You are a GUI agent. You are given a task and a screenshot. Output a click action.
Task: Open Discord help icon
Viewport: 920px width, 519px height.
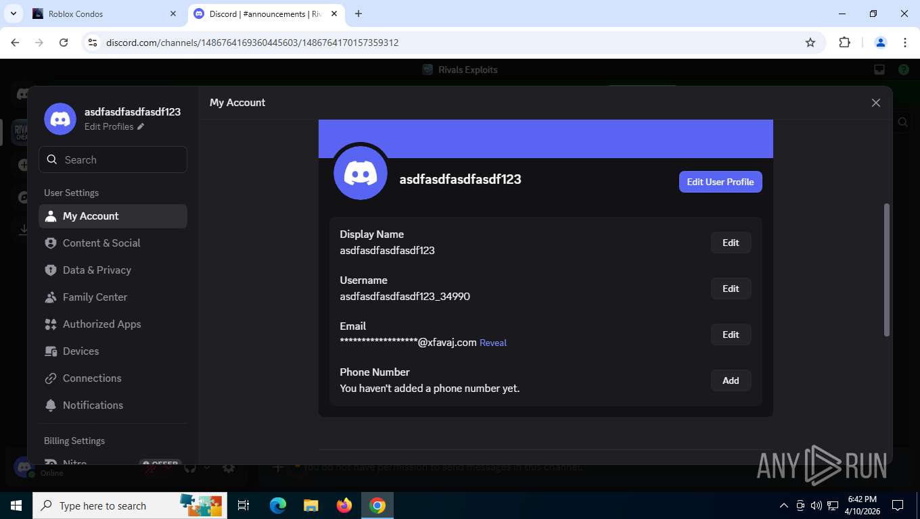pos(904,70)
